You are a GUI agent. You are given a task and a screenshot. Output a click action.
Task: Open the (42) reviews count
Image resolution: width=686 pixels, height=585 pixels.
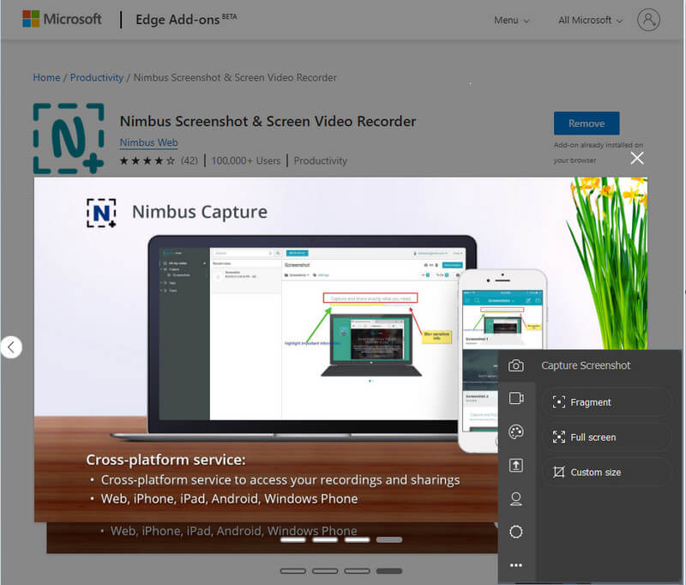[x=190, y=160]
